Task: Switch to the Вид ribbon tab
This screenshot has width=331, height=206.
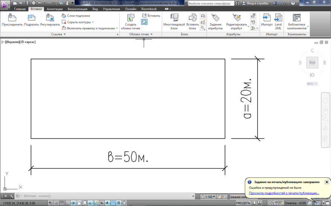Action: click(95, 9)
